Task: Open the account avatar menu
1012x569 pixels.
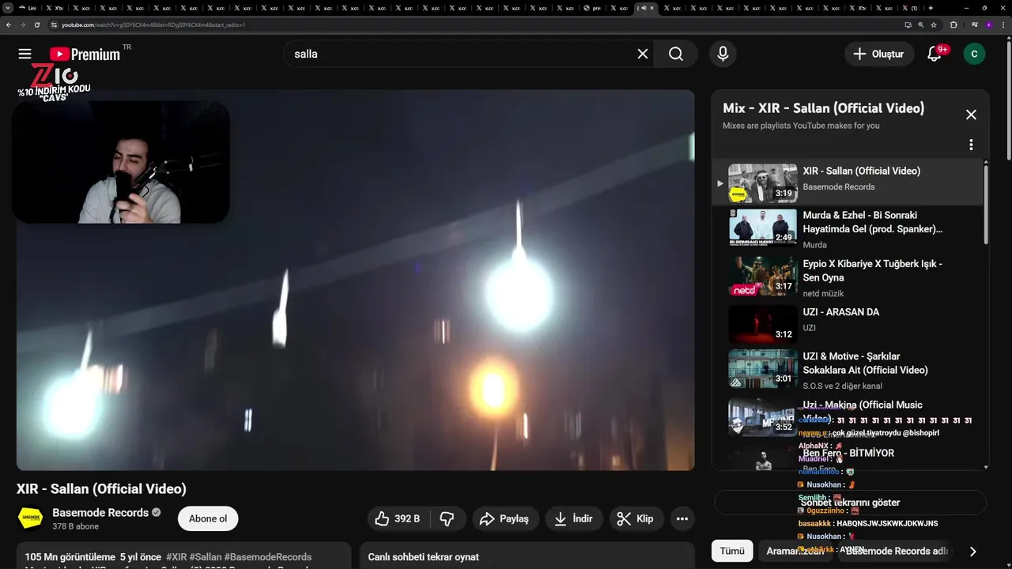Action: pos(974,54)
